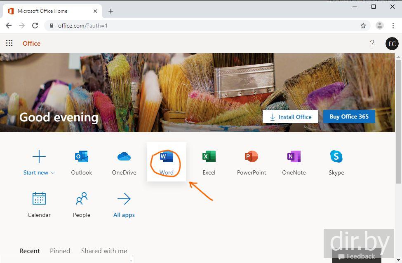Bookmark this page with star icon
Viewport: 402px width, 263px height.
click(363, 26)
